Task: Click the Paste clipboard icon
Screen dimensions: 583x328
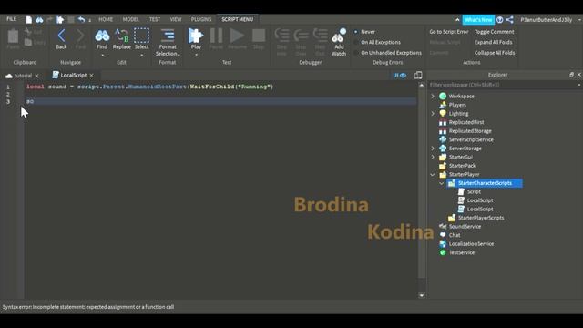Action: pyautogui.click(x=13, y=36)
